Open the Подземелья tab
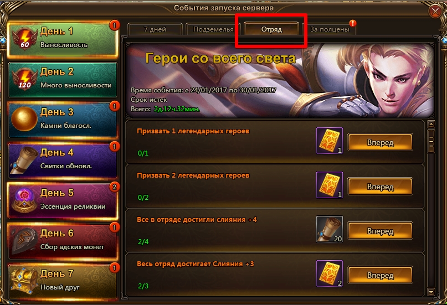 pos(213,29)
